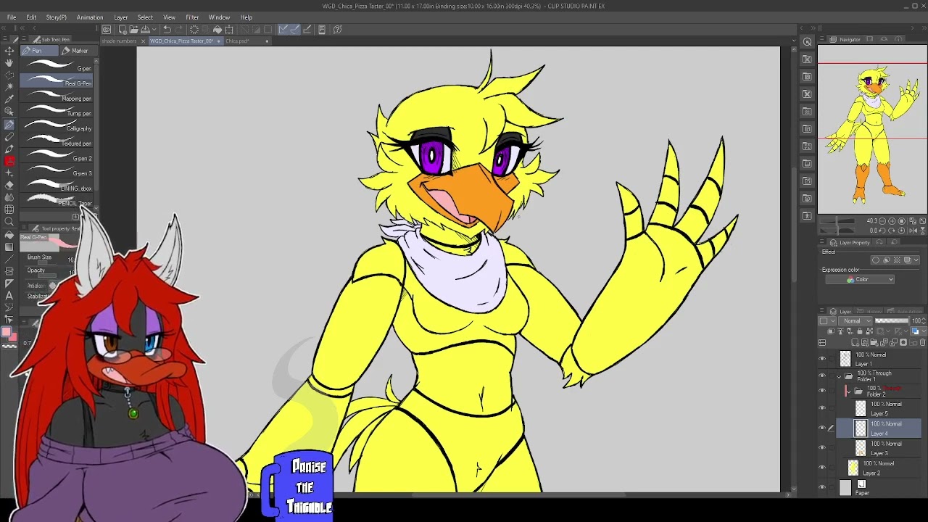Collapse Folder 1 in layer list

click(840, 376)
